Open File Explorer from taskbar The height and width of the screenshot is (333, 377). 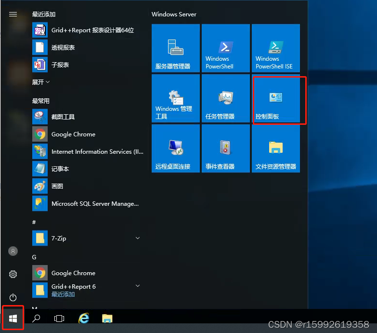click(x=107, y=319)
